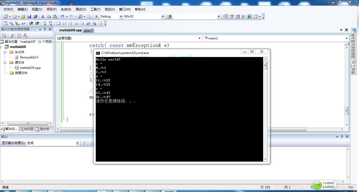Switch to the 起始页 tab

coord(88,31)
